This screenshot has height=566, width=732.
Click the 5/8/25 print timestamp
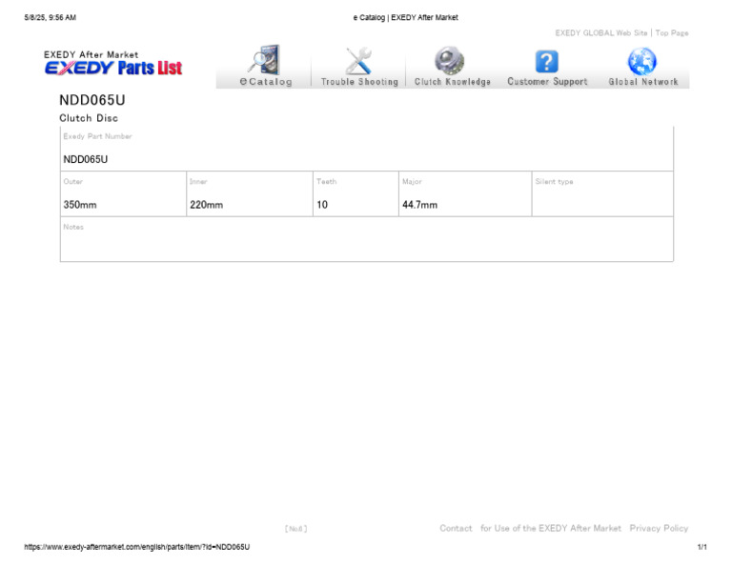tap(50, 18)
